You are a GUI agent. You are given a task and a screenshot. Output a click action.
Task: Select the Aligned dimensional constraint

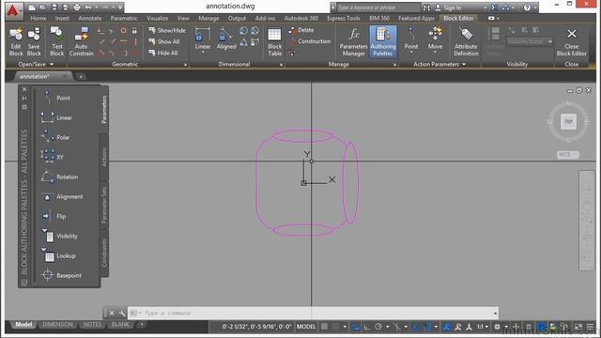point(226,38)
